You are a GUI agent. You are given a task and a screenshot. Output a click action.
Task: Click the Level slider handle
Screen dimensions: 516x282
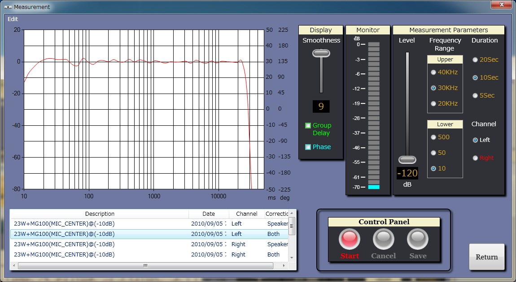point(407,160)
